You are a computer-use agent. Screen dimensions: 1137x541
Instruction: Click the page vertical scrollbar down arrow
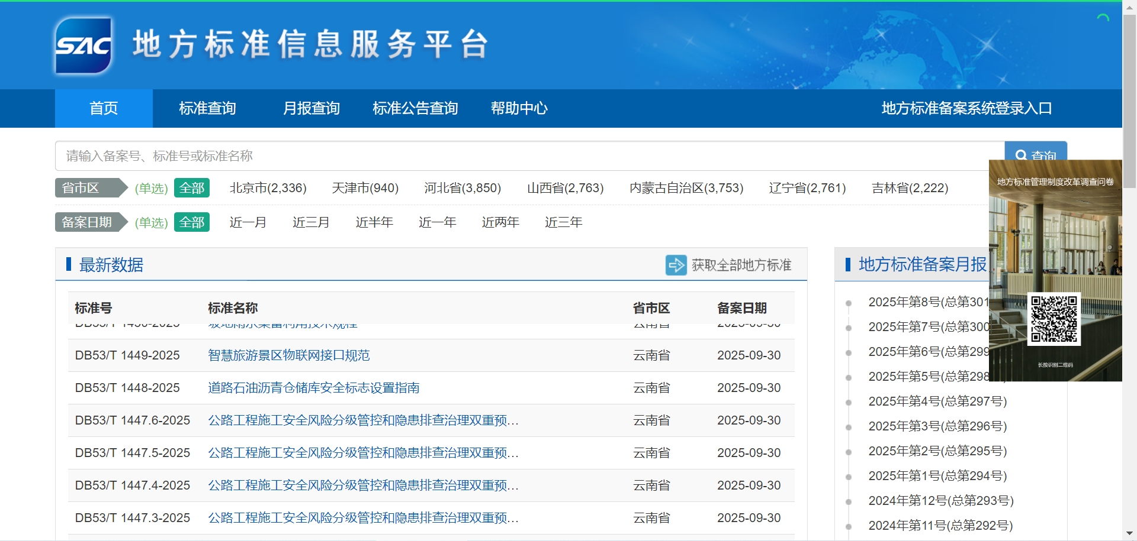point(1129,534)
